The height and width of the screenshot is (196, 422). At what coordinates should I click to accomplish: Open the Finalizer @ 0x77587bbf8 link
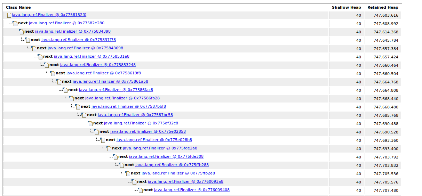(129, 106)
